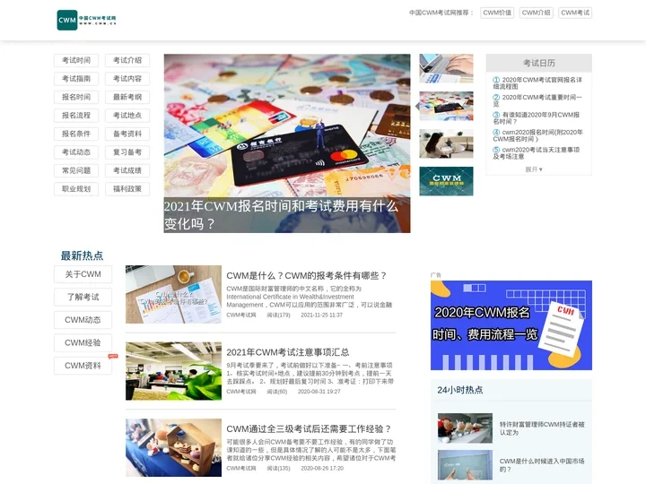Click 阅读(60) count of second article
646x484 pixels.
click(277, 392)
